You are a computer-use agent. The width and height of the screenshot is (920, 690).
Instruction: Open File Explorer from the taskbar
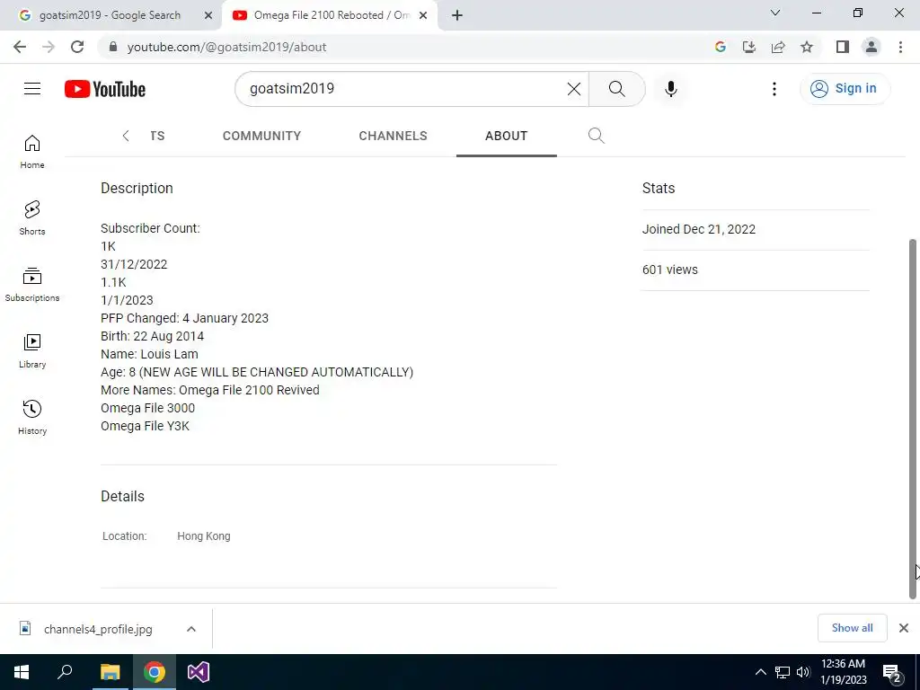point(110,672)
